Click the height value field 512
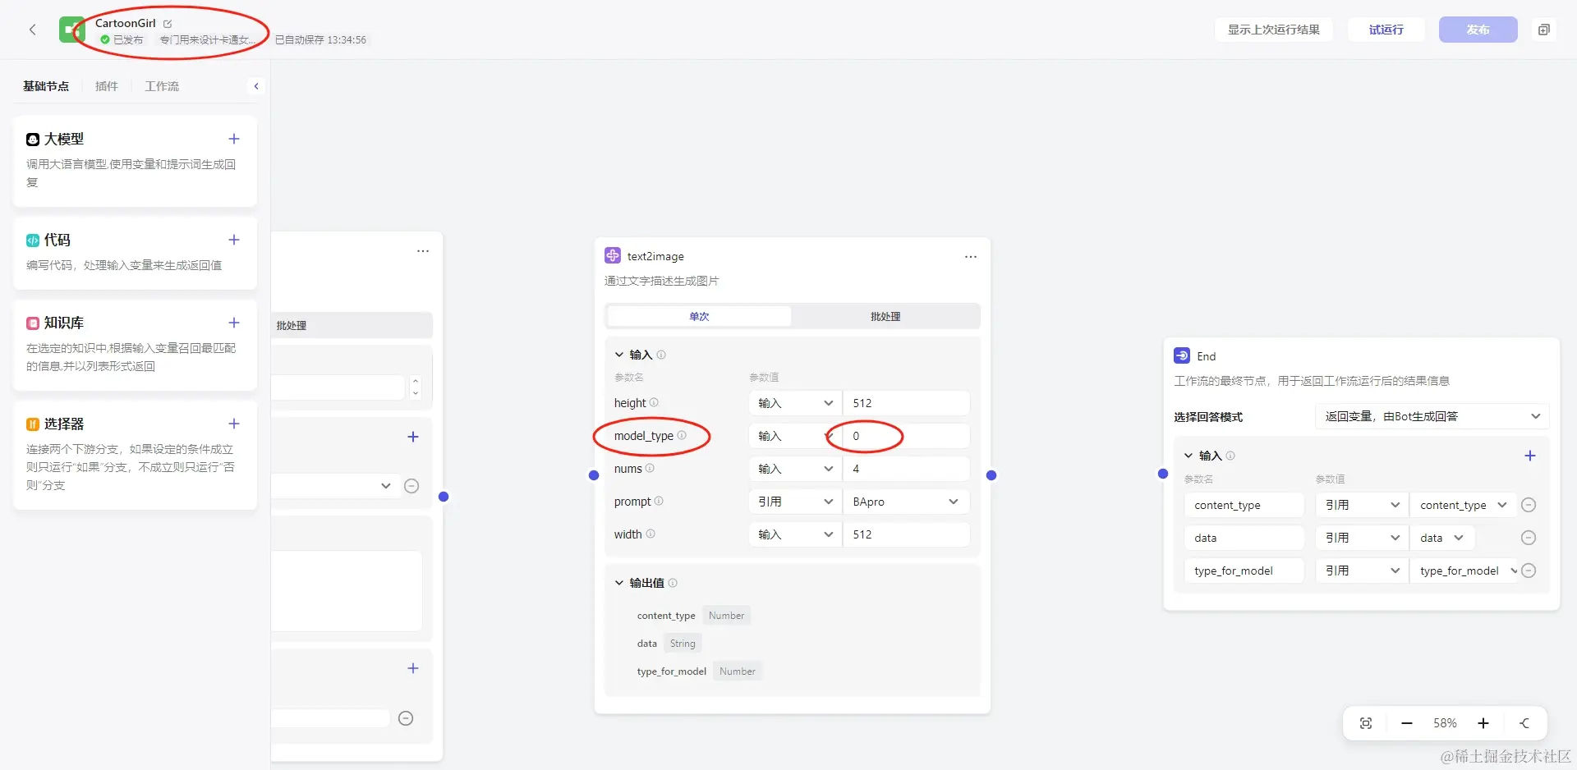This screenshot has height=770, width=1577. pyautogui.click(x=906, y=403)
